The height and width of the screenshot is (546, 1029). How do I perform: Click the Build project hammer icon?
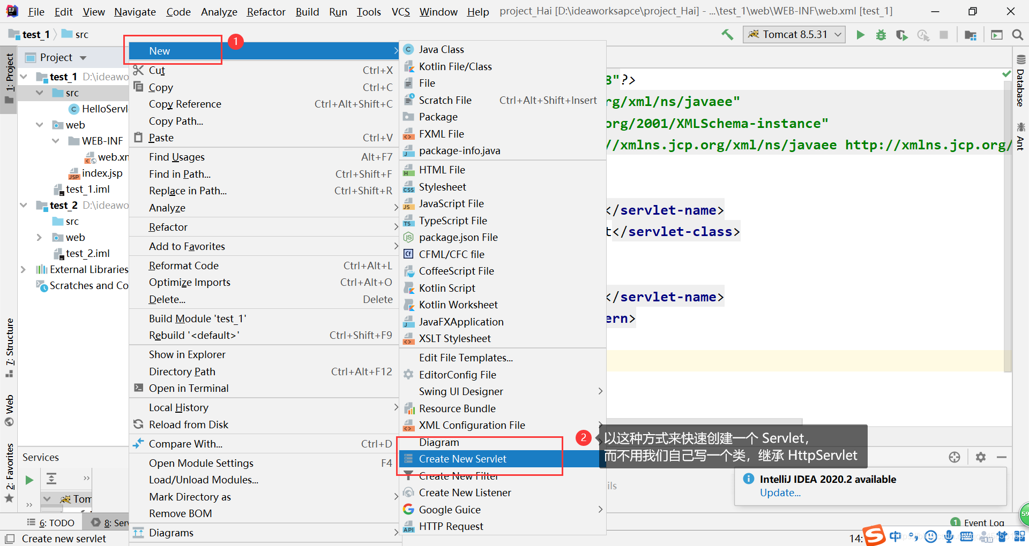[x=727, y=35]
